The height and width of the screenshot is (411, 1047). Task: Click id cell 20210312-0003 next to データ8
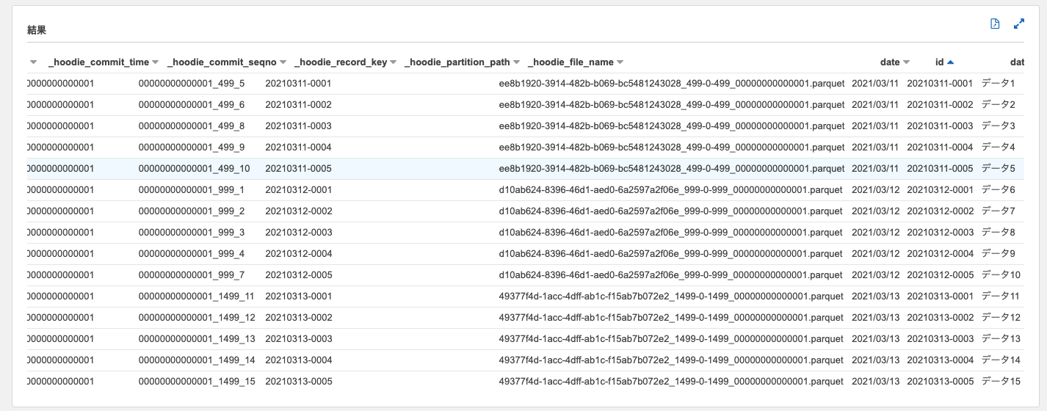coord(941,233)
